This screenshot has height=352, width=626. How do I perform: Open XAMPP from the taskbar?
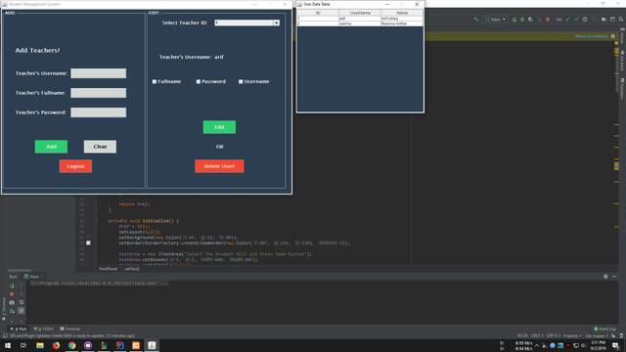[x=136, y=345]
